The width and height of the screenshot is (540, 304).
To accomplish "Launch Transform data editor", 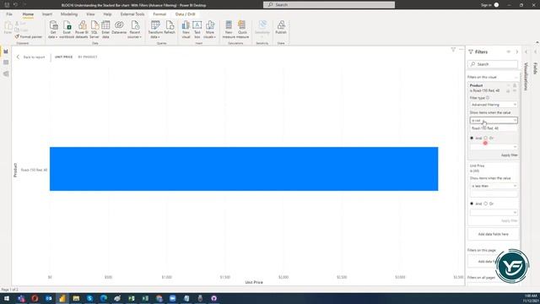I will [155, 30].
